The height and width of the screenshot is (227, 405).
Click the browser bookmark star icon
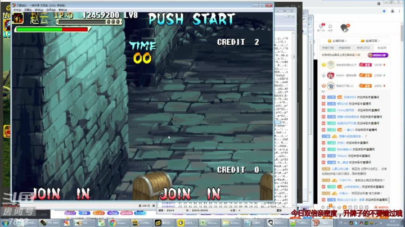pyautogui.click(x=384, y=11)
